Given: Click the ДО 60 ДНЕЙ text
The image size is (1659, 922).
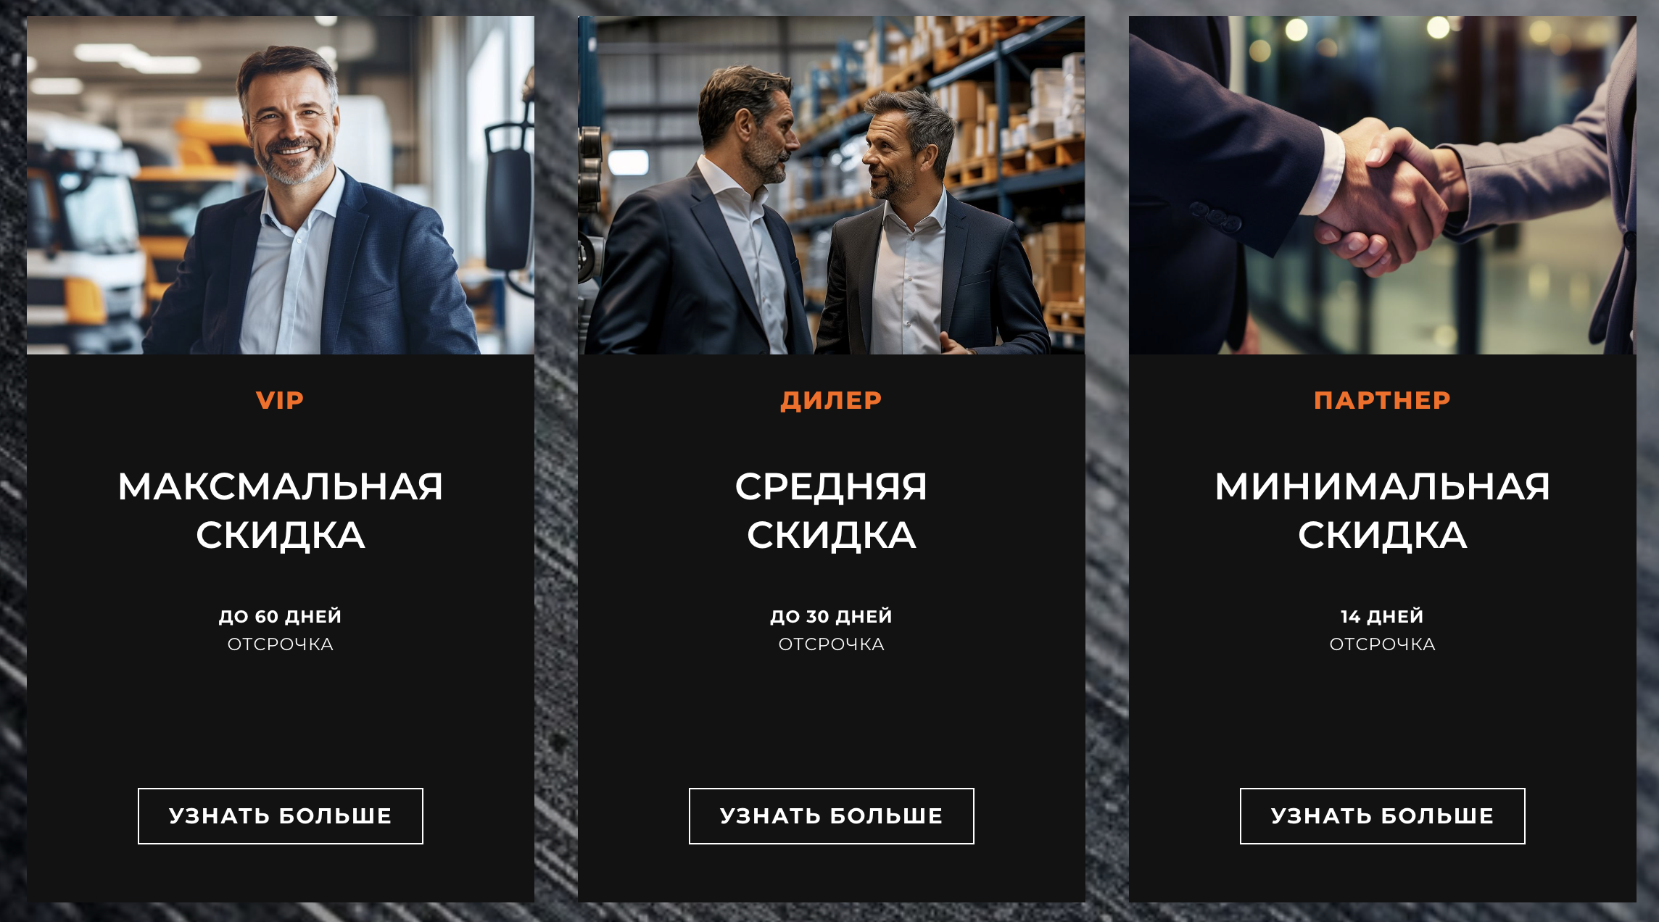Looking at the screenshot, I should [x=280, y=616].
